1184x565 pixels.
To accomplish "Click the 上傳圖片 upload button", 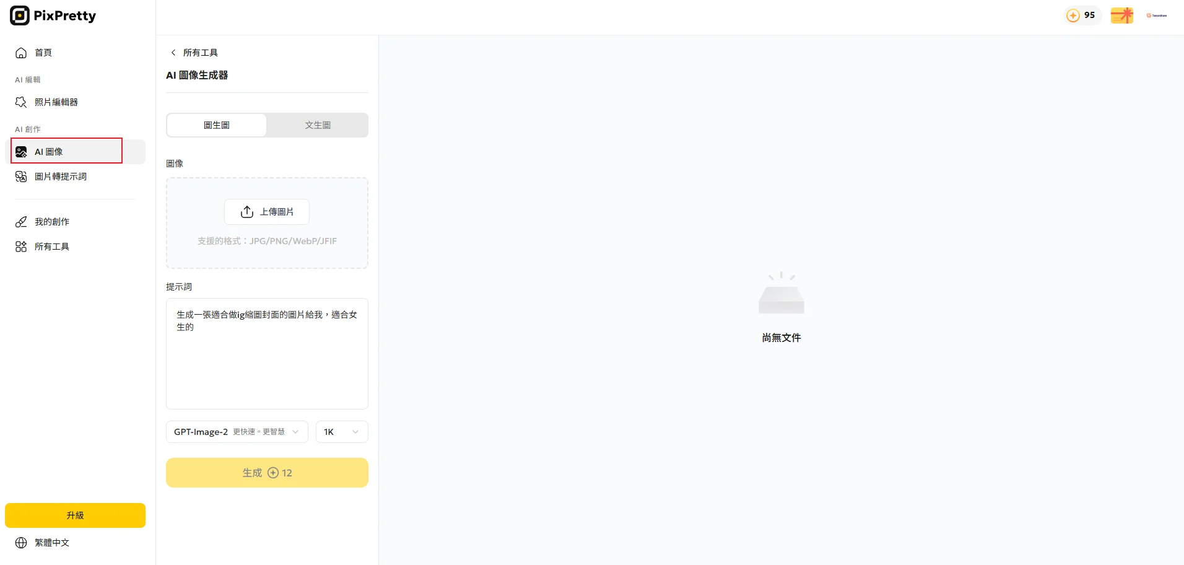I will [267, 212].
